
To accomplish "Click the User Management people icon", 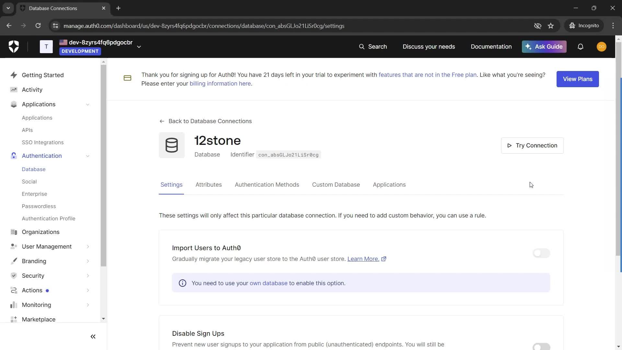I will click(x=14, y=247).
